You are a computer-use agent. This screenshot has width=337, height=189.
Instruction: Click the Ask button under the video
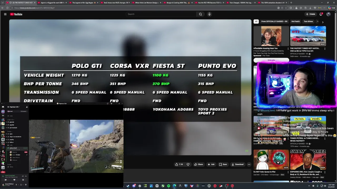tap(211, 164)
